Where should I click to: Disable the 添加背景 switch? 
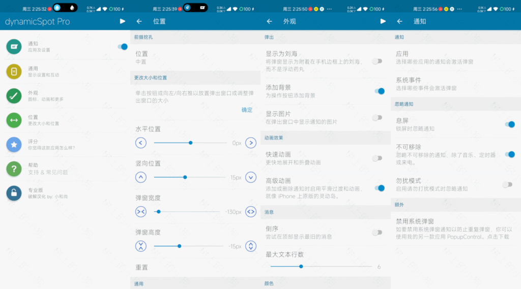point(379,91)
